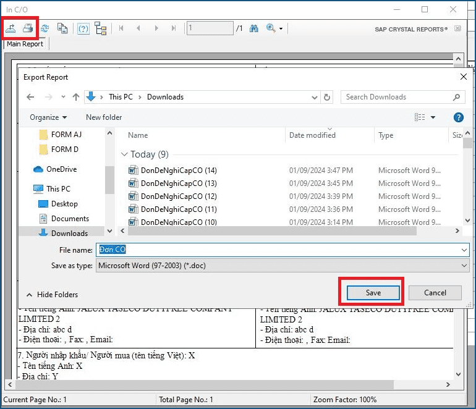476x409 pixels.
Task: Select file DonDeNghiCapCO (11)
Action: (x=179, y=209)
